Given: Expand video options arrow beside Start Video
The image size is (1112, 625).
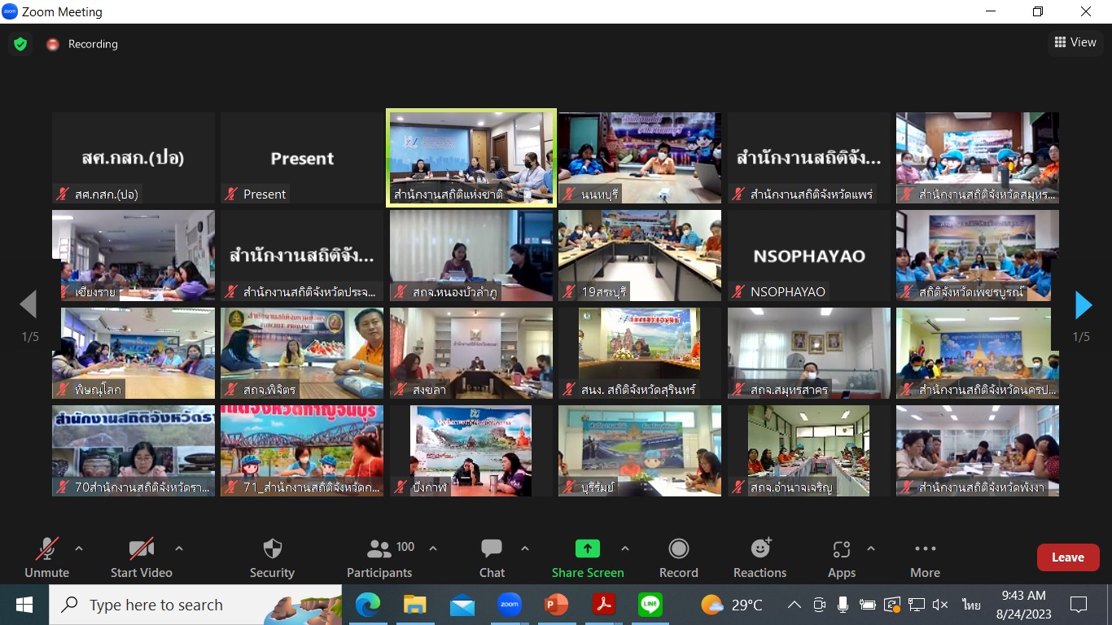Looking at the screenshot, I should click(179, 549).
